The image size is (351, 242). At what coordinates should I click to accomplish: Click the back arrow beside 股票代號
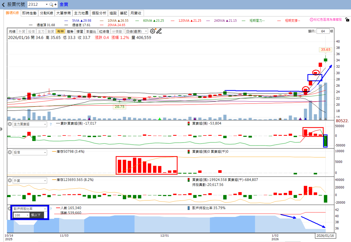pyautogui.click(x=3, y=5)
